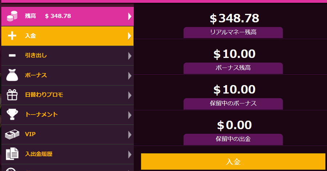Screen dimensions: 327x171
Task: Select the リアルマネー残高 label
Action: point(233,32)
